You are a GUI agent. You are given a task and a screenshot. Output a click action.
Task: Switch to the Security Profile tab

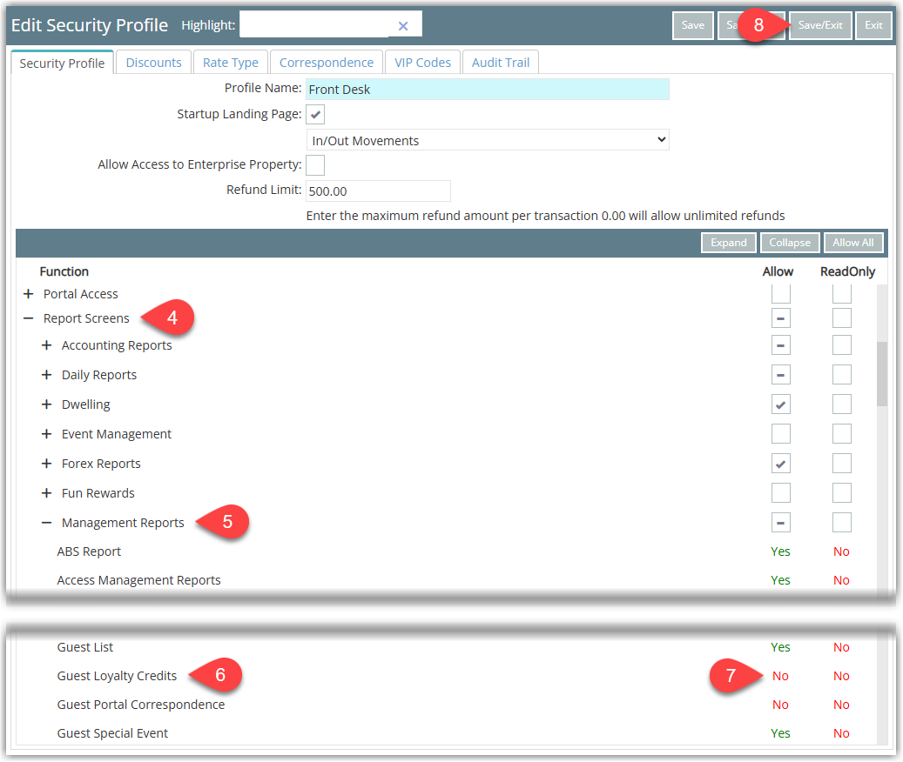click(x=62, y=63)
